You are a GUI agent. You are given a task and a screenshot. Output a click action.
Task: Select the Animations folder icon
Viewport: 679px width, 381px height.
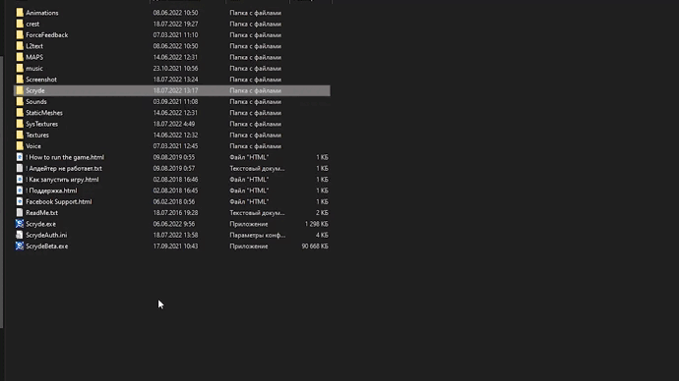tap(20, 13)
